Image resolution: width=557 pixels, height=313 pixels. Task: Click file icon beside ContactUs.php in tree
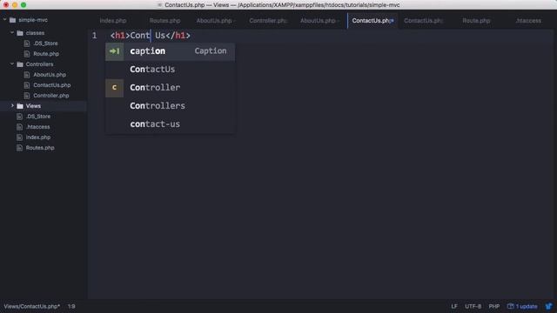(27, 85)
